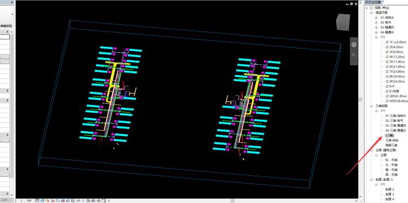Viewport: 408px width, 203px height.
Task: Open the Visual Style control icon
Action: pos(42,201)
